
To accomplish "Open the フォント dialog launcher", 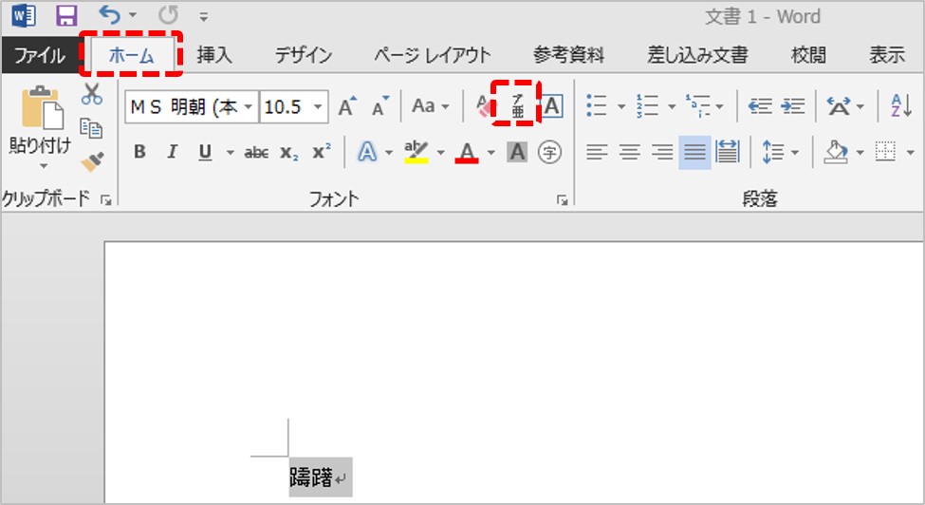I will click(x=562, y=201).
